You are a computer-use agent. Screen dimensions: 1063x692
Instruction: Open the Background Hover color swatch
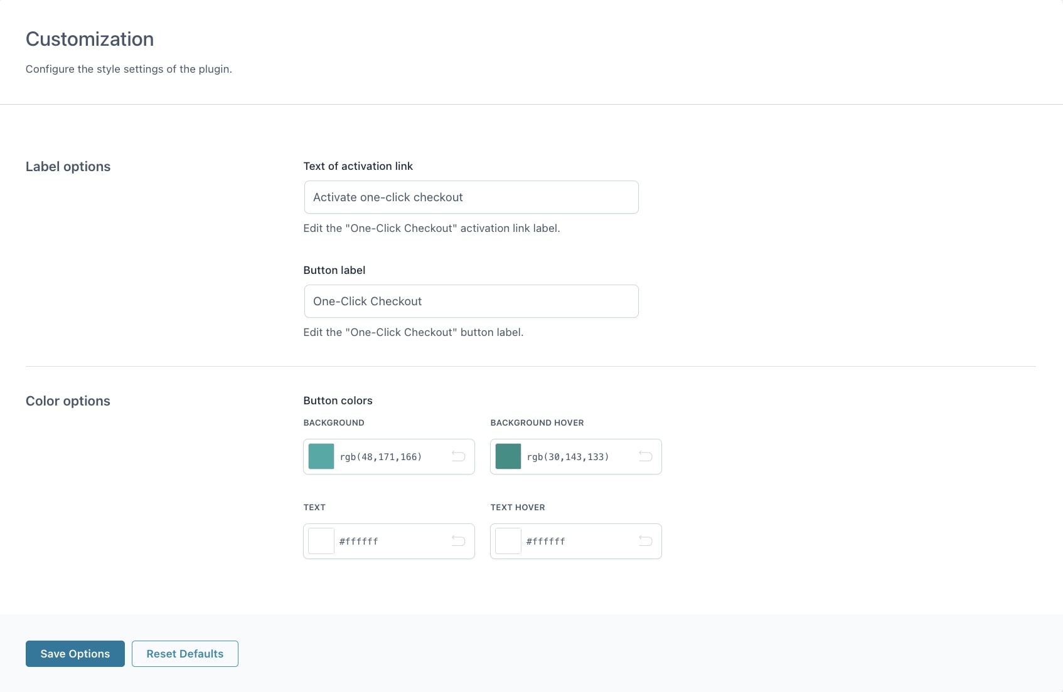coord(508,456)
